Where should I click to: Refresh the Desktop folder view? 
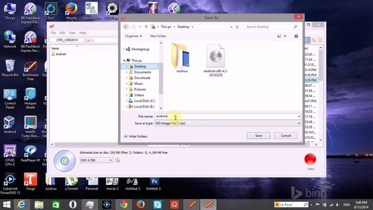(237, 27)
